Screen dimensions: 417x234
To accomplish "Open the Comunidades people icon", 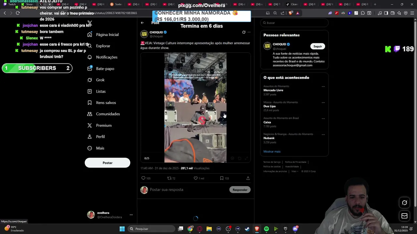I will coord(90,114).
